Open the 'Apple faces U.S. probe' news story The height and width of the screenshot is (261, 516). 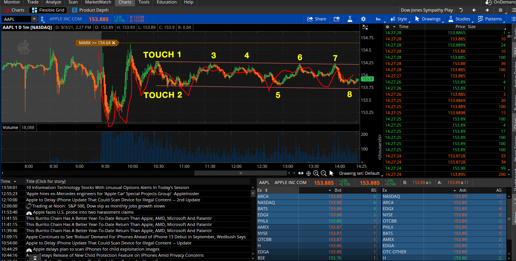[x=83, y=212]
